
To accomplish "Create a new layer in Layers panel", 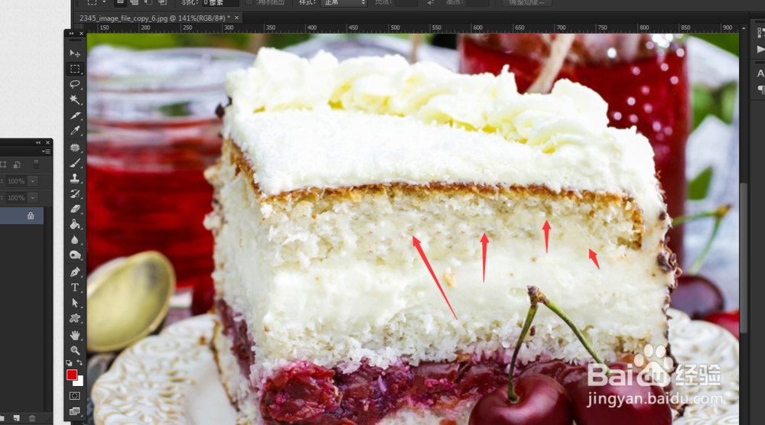I will (17, 418).
